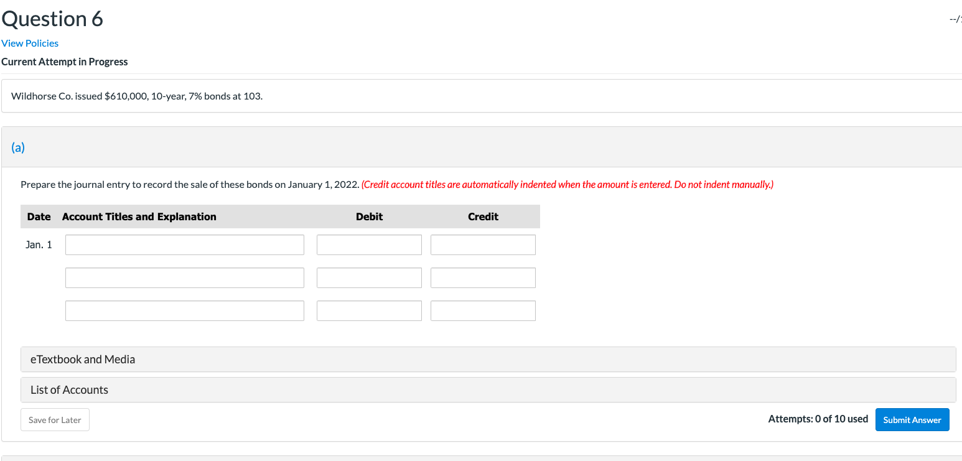
Task: Click the third Debit amount field
Action: pyautogui.click(x=369, y=310)
